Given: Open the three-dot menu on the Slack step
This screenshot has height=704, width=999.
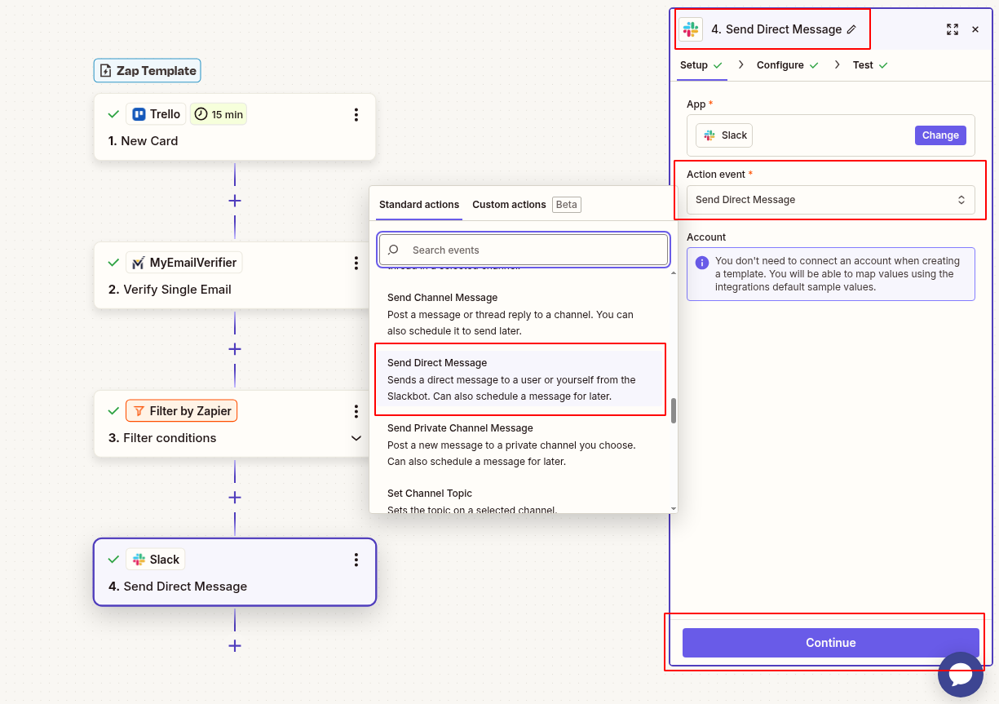Looking at the screenshot, I should coord(356,560).
